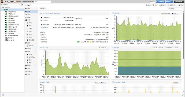Open Shell from the node side menu
Screen dimensions: 185x97
coord(31,17)
